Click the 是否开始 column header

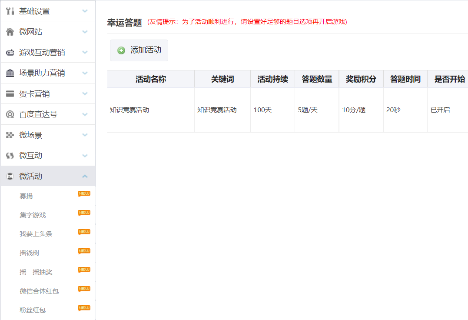pyautogui.click(x=448, y=79)
